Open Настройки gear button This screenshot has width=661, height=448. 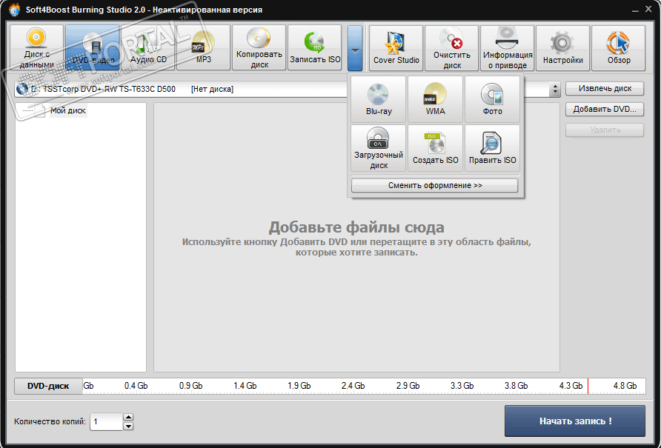562,48
